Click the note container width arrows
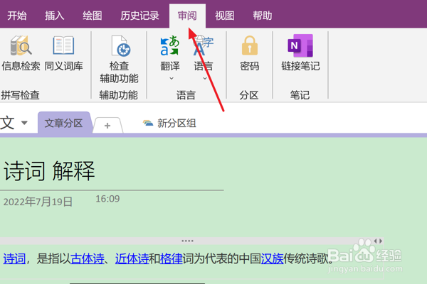This screenshot has height=284, width=427. tap(378, 241)
